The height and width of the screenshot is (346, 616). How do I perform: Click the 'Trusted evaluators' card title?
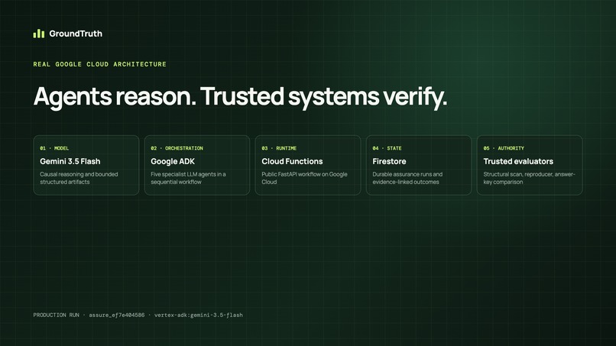pos(518,161)
